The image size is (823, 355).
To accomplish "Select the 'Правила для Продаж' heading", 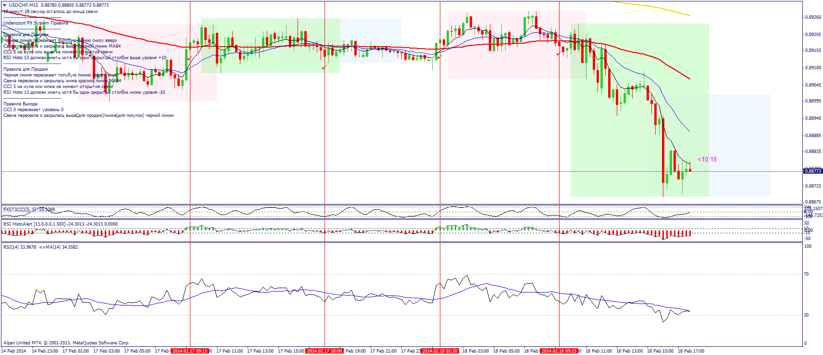I will pos(25,69).
